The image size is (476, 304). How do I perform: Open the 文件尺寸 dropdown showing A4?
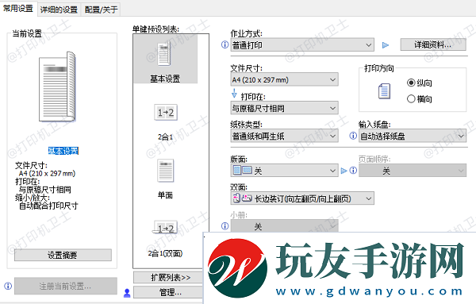pos(284,79)
